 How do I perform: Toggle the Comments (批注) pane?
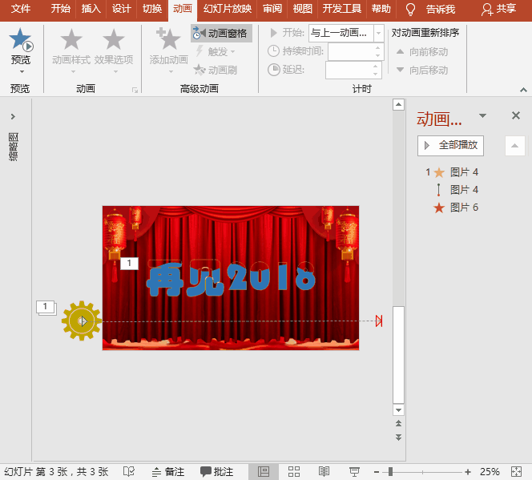point(216,472)
